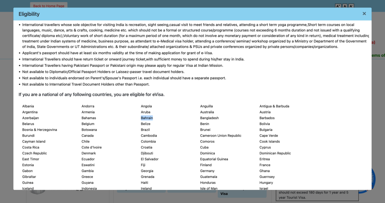The height and width of the screenshot is (203, 385).
Task: Increase font size with A+ icon
Action: pyautogui.click(x=338, y=6)
